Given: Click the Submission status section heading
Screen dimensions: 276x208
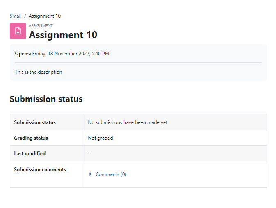Looking at the screenshot, I should click(x=46, y=99).
